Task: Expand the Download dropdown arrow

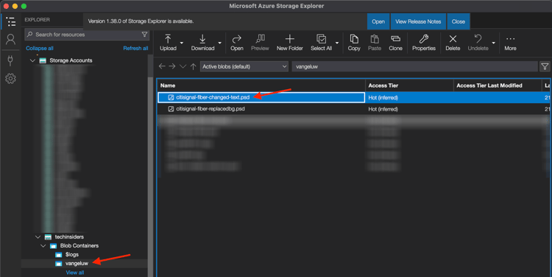Action: [x=219, y=43]
